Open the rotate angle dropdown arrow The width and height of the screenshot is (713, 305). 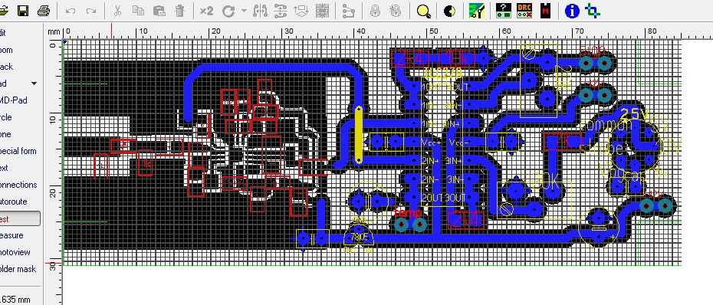point(245,11)
